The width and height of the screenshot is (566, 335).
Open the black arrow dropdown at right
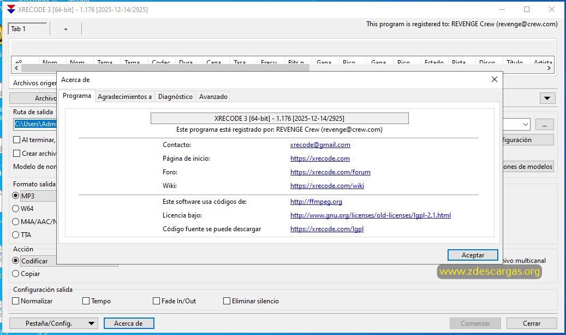pos(547,98)
